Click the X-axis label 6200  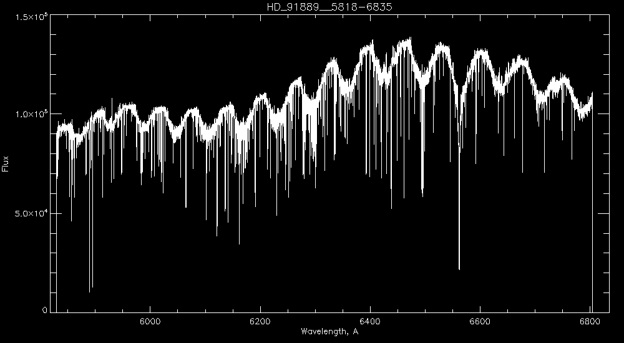pyautogui.click(x=260, y=322)
